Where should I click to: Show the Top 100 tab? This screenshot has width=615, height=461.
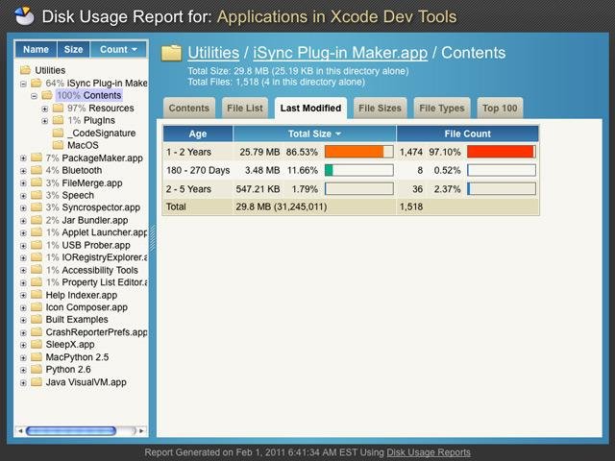[x=500, y=109]
